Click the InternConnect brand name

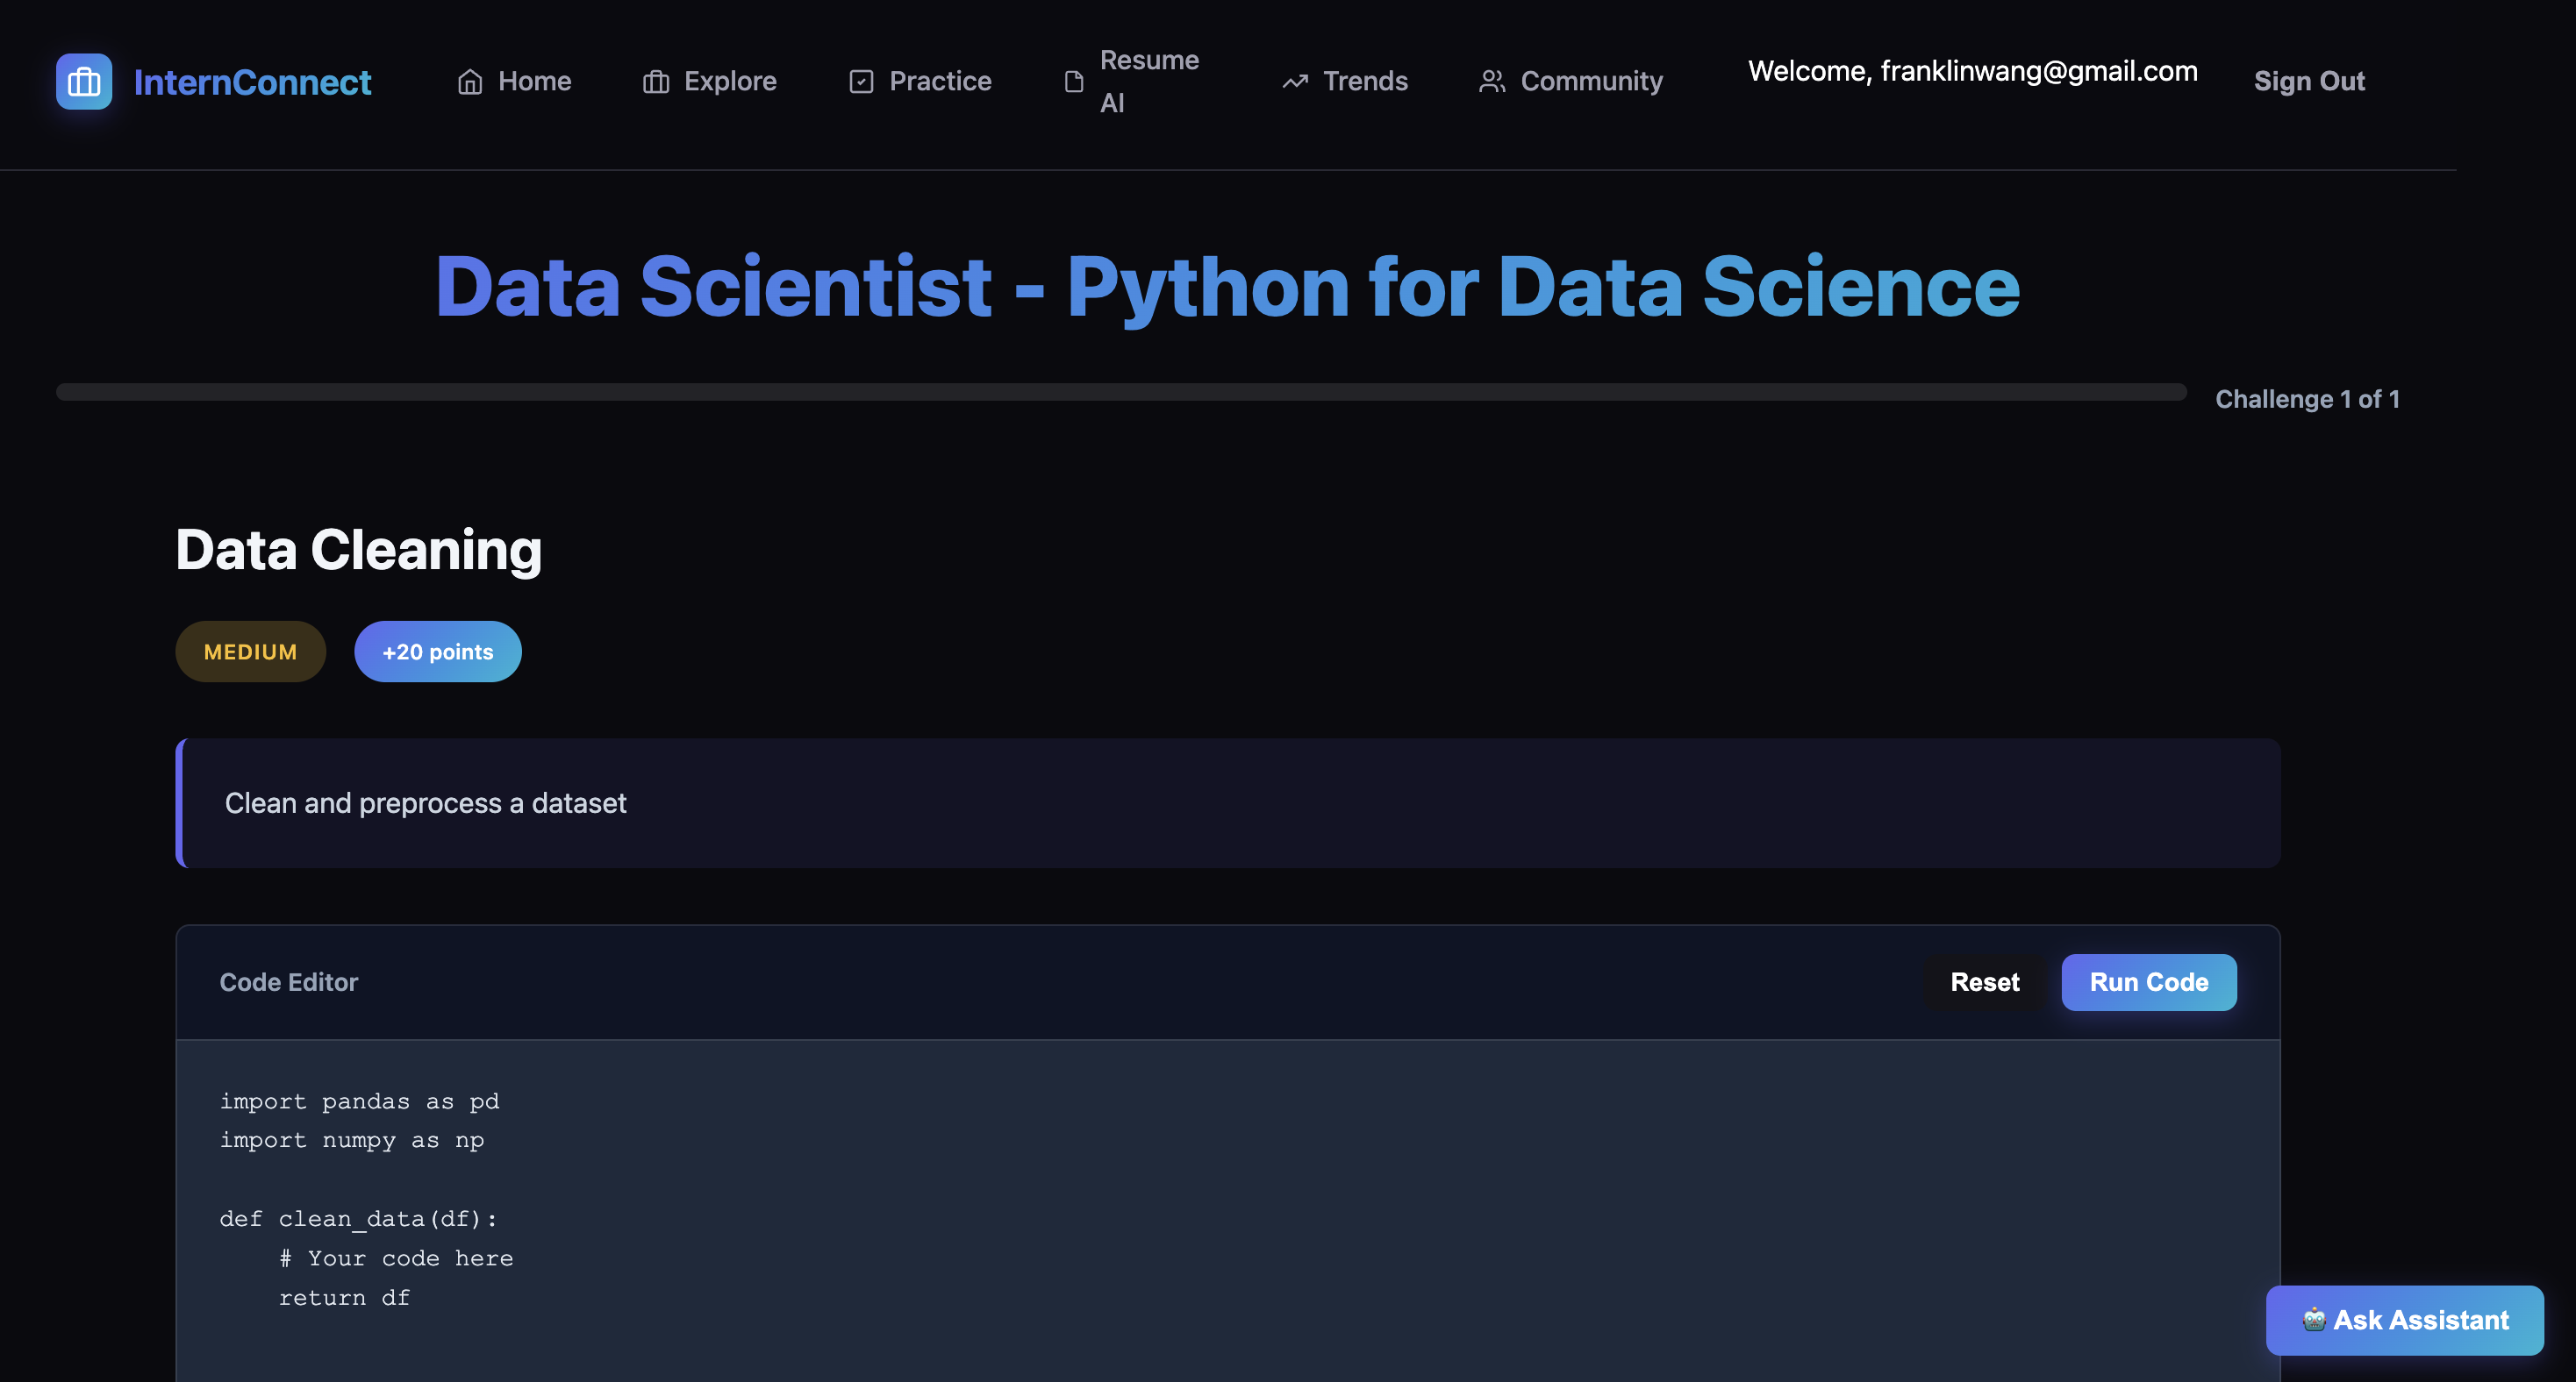click(252, 82)
